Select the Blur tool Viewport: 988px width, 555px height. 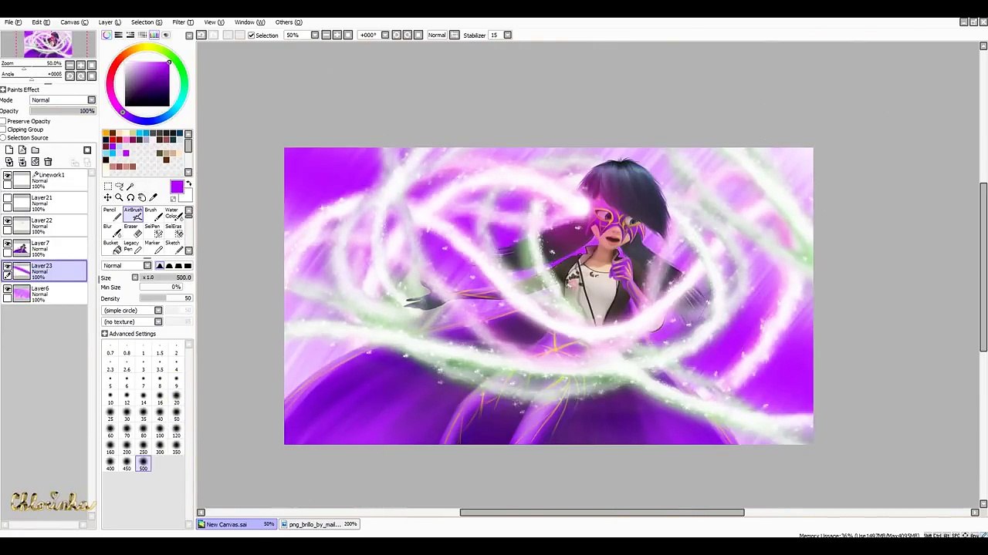[112, 231]
